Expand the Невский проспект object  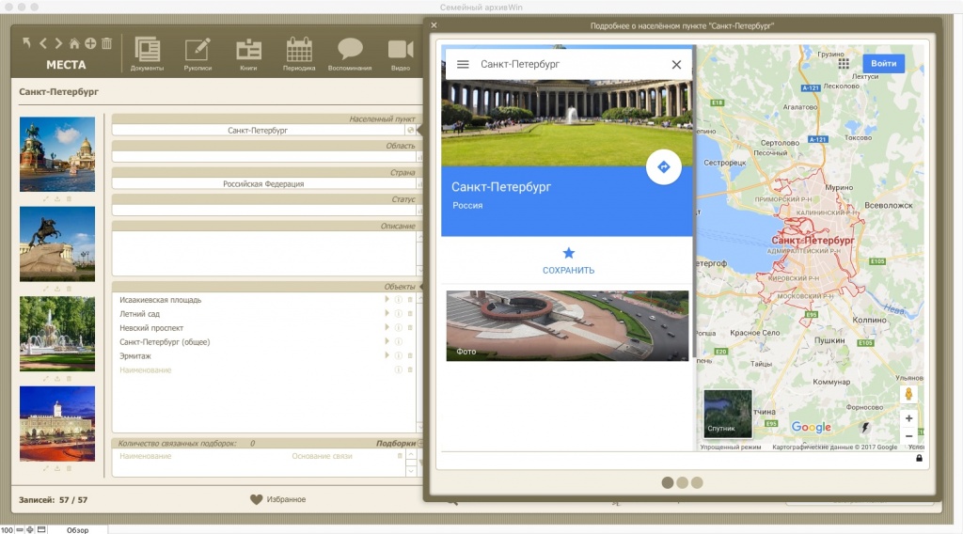(387, 328)
